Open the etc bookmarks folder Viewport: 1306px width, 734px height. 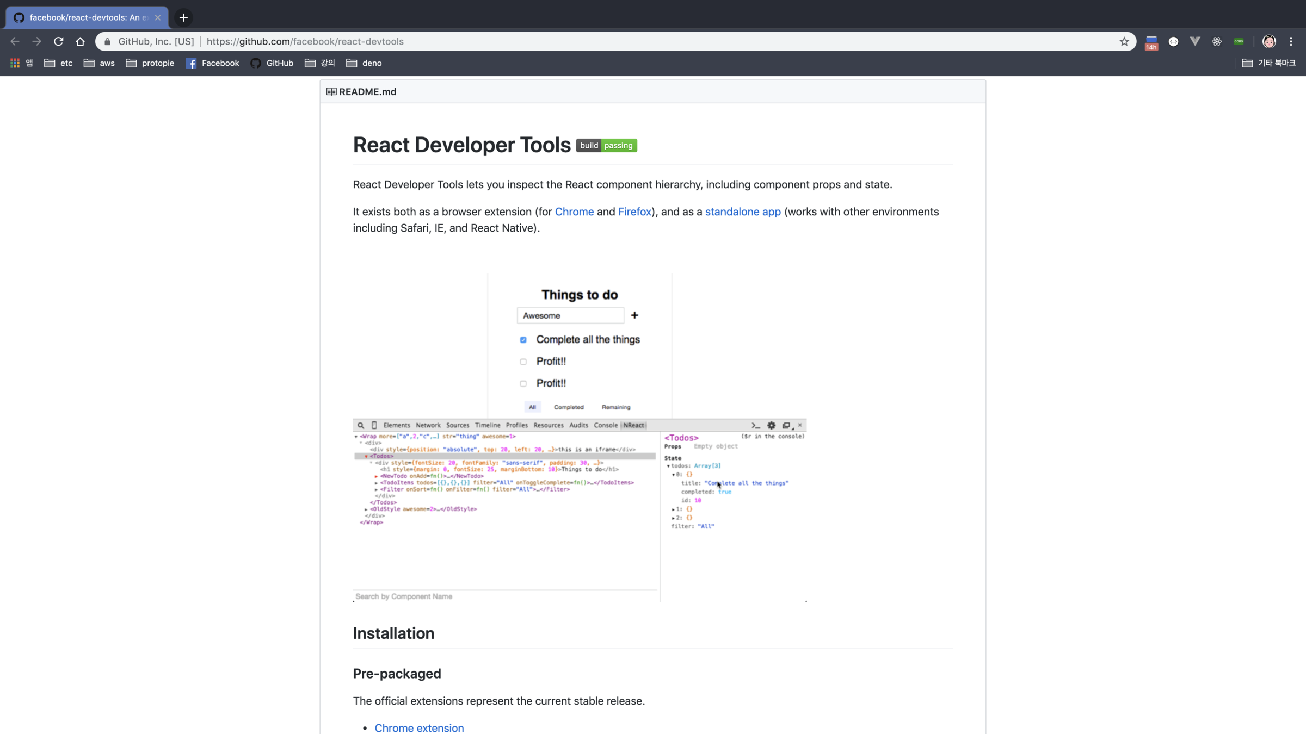(x=59, y=63)
